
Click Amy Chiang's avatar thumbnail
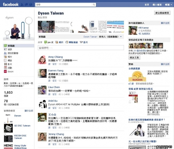42,60
